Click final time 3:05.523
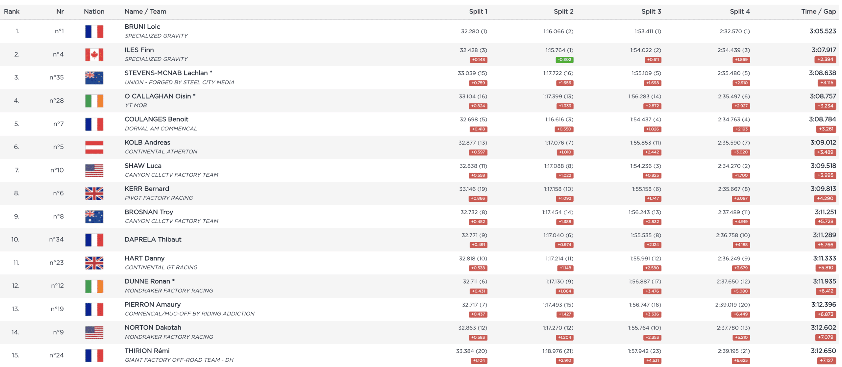The width and height of the screenshot is (842, 367). (x=822, y=31)
